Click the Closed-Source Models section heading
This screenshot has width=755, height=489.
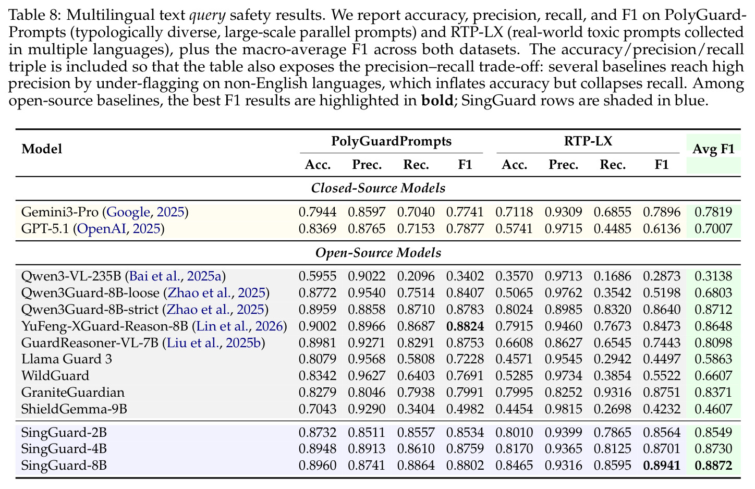[378, 188]
